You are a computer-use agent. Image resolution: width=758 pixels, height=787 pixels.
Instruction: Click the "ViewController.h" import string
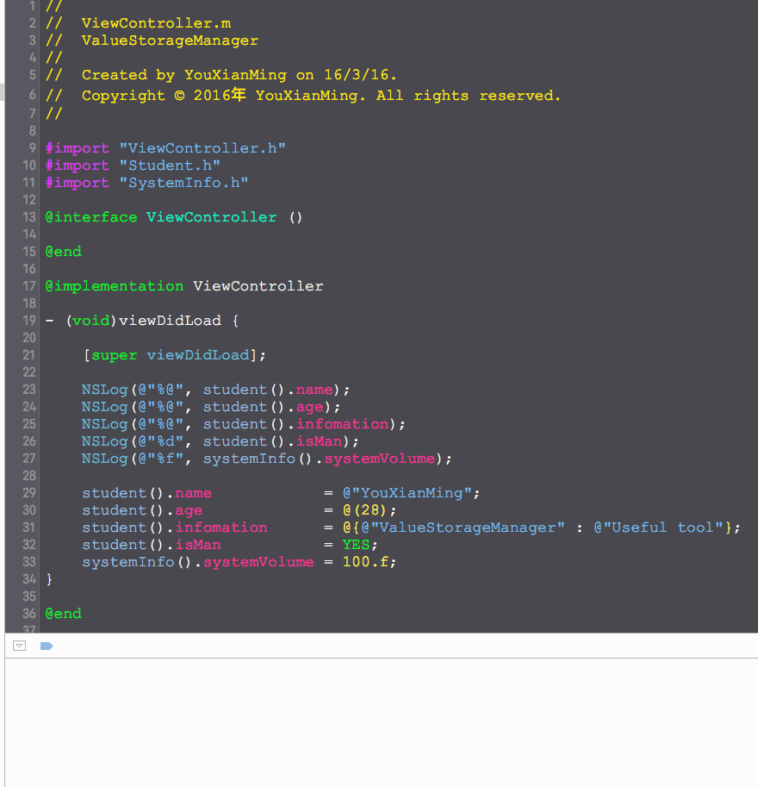tap(202, 148)
